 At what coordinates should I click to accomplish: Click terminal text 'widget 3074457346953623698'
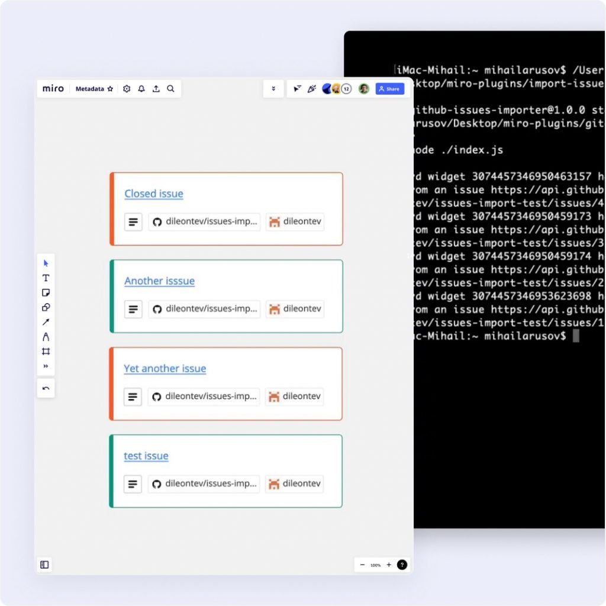pyautogui.click(x=510, y=296)
